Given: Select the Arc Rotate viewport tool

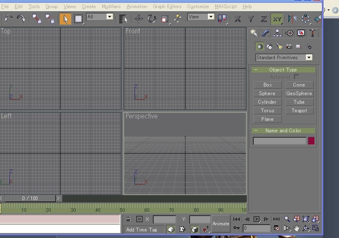Looking at the screenshot, I should pos(306,228).
